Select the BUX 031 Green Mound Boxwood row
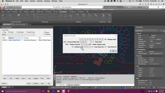The height and width of the screenshot is (93, 165). [27, 40]
